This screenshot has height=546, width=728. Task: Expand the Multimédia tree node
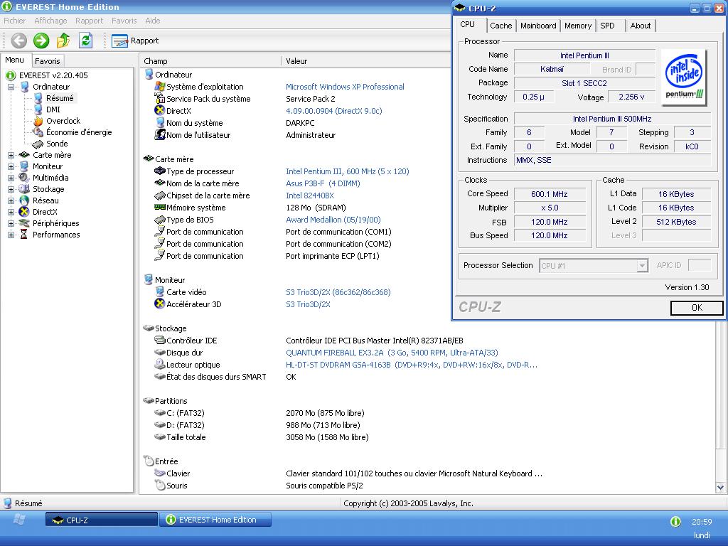click(x=11, y=178)
